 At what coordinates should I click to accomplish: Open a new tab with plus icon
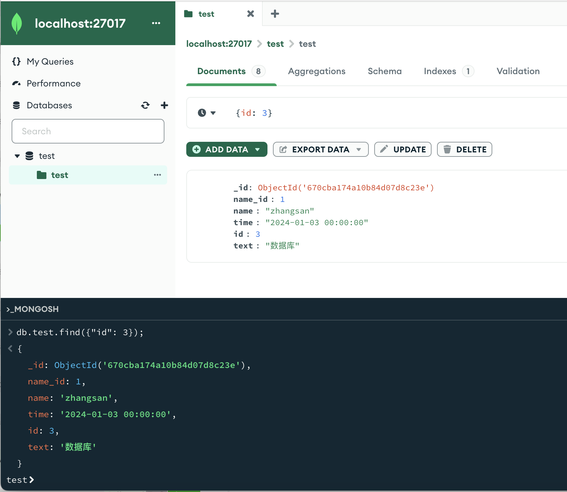point(275,14)
